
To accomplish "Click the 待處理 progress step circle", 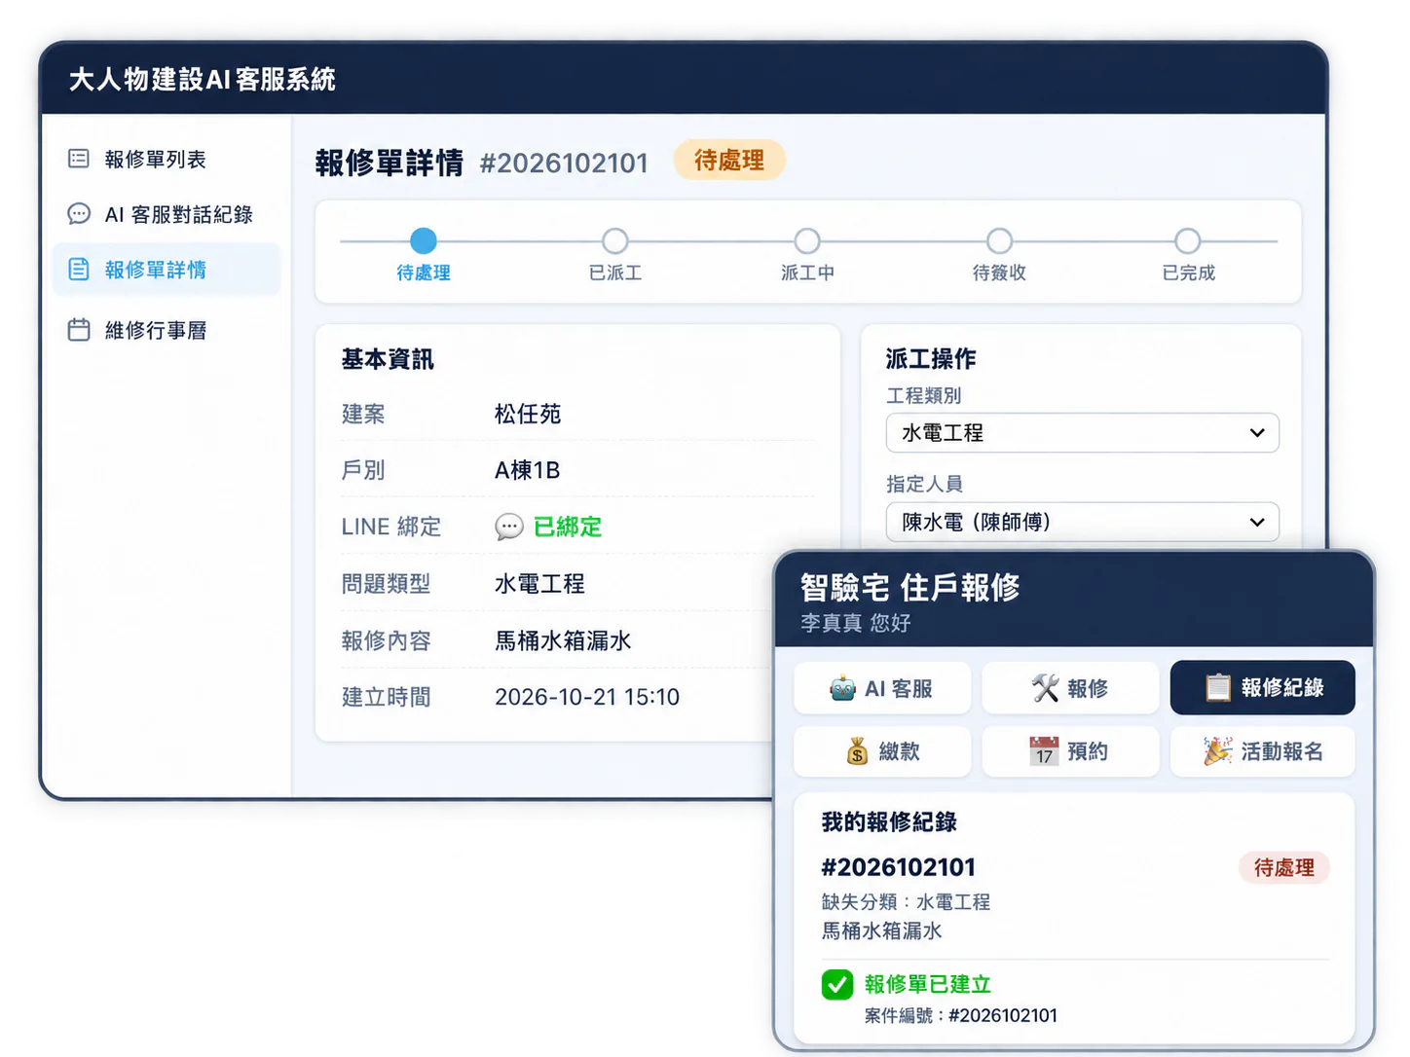I will tap(424, 240).
